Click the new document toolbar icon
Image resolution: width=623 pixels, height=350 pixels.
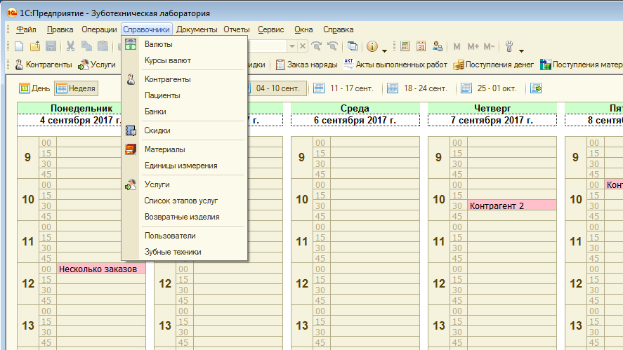click(20, 46)
